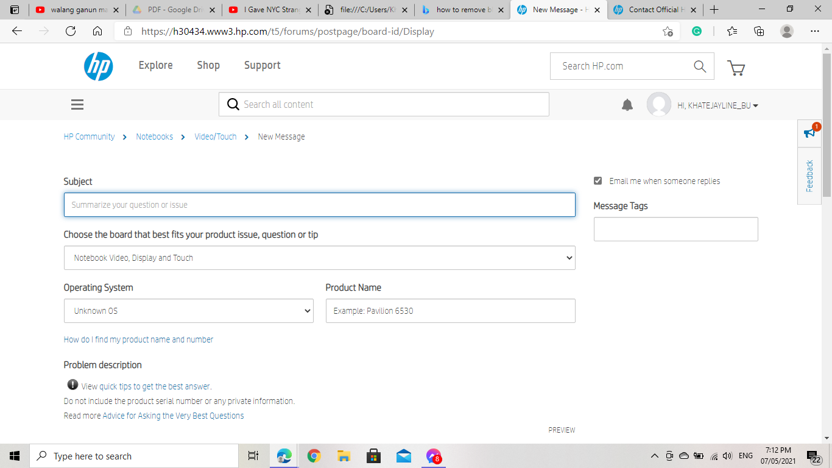Image resolution: width=832 pixels, height=468 pixels.
Task: Switch to I Gave NYC Strangers tab
Action: coord(270,10)
